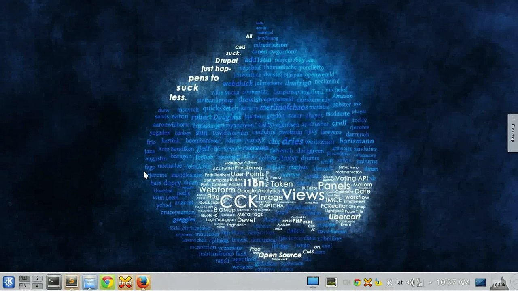This screenshot has height=291, width=518.
Task: Expand hidden system tray icons arrow
Action: pyautogui.click(x=430, y=283)
